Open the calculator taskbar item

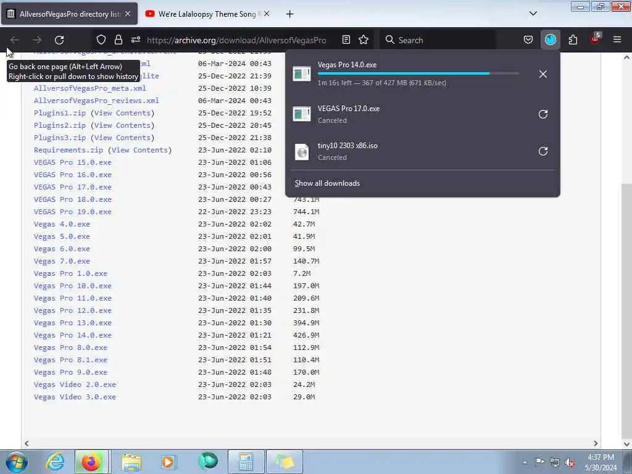click(x=246, y=462)
